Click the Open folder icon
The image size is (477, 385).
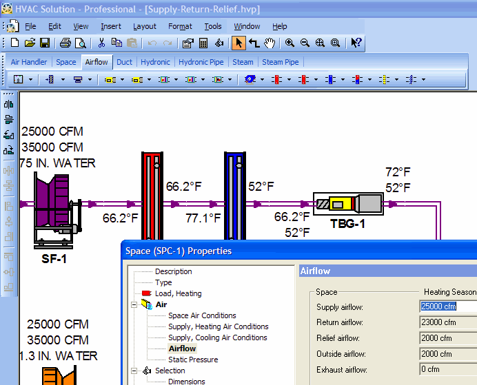click(x=30, y=43)
